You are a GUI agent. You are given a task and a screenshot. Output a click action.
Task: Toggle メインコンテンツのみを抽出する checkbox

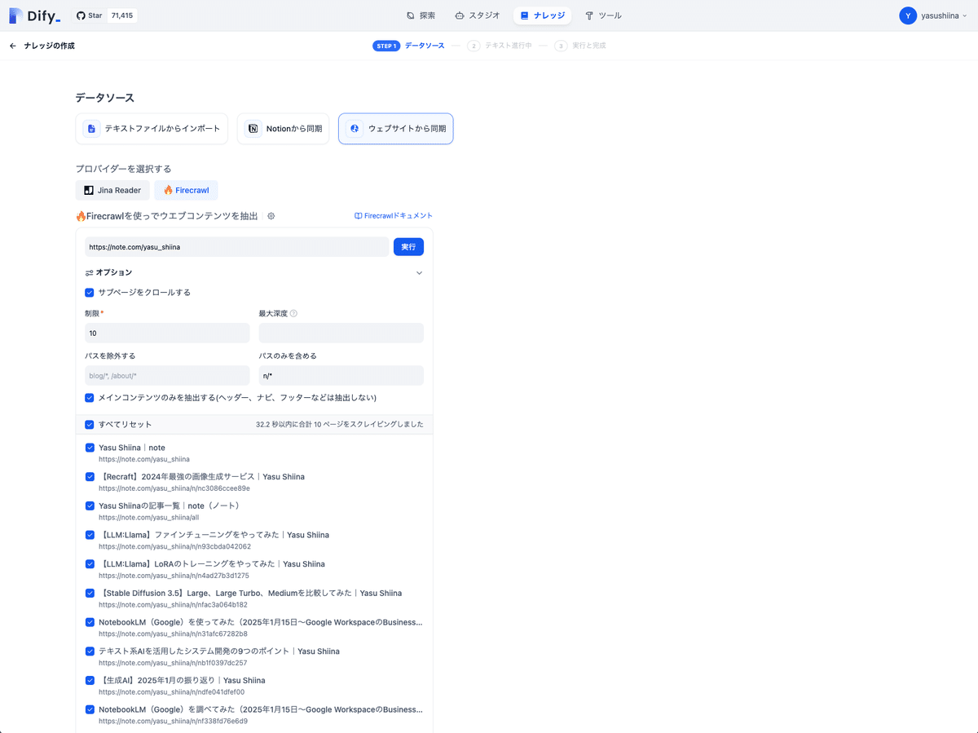(x=90, y=398)
